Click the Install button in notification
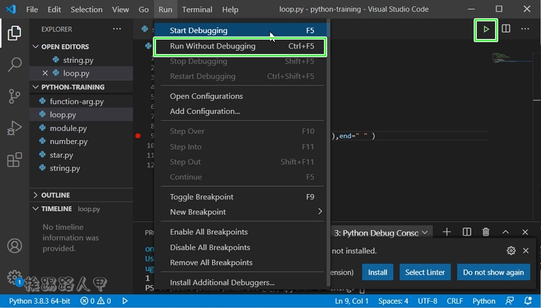Screen dimensions: 541x308 pos(377,272)
